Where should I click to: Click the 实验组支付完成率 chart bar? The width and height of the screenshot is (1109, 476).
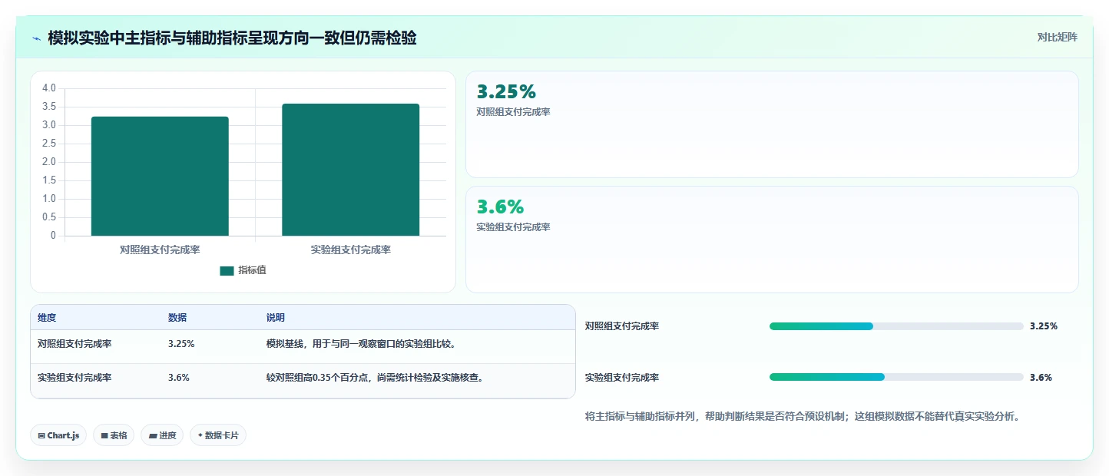[350, 170]
